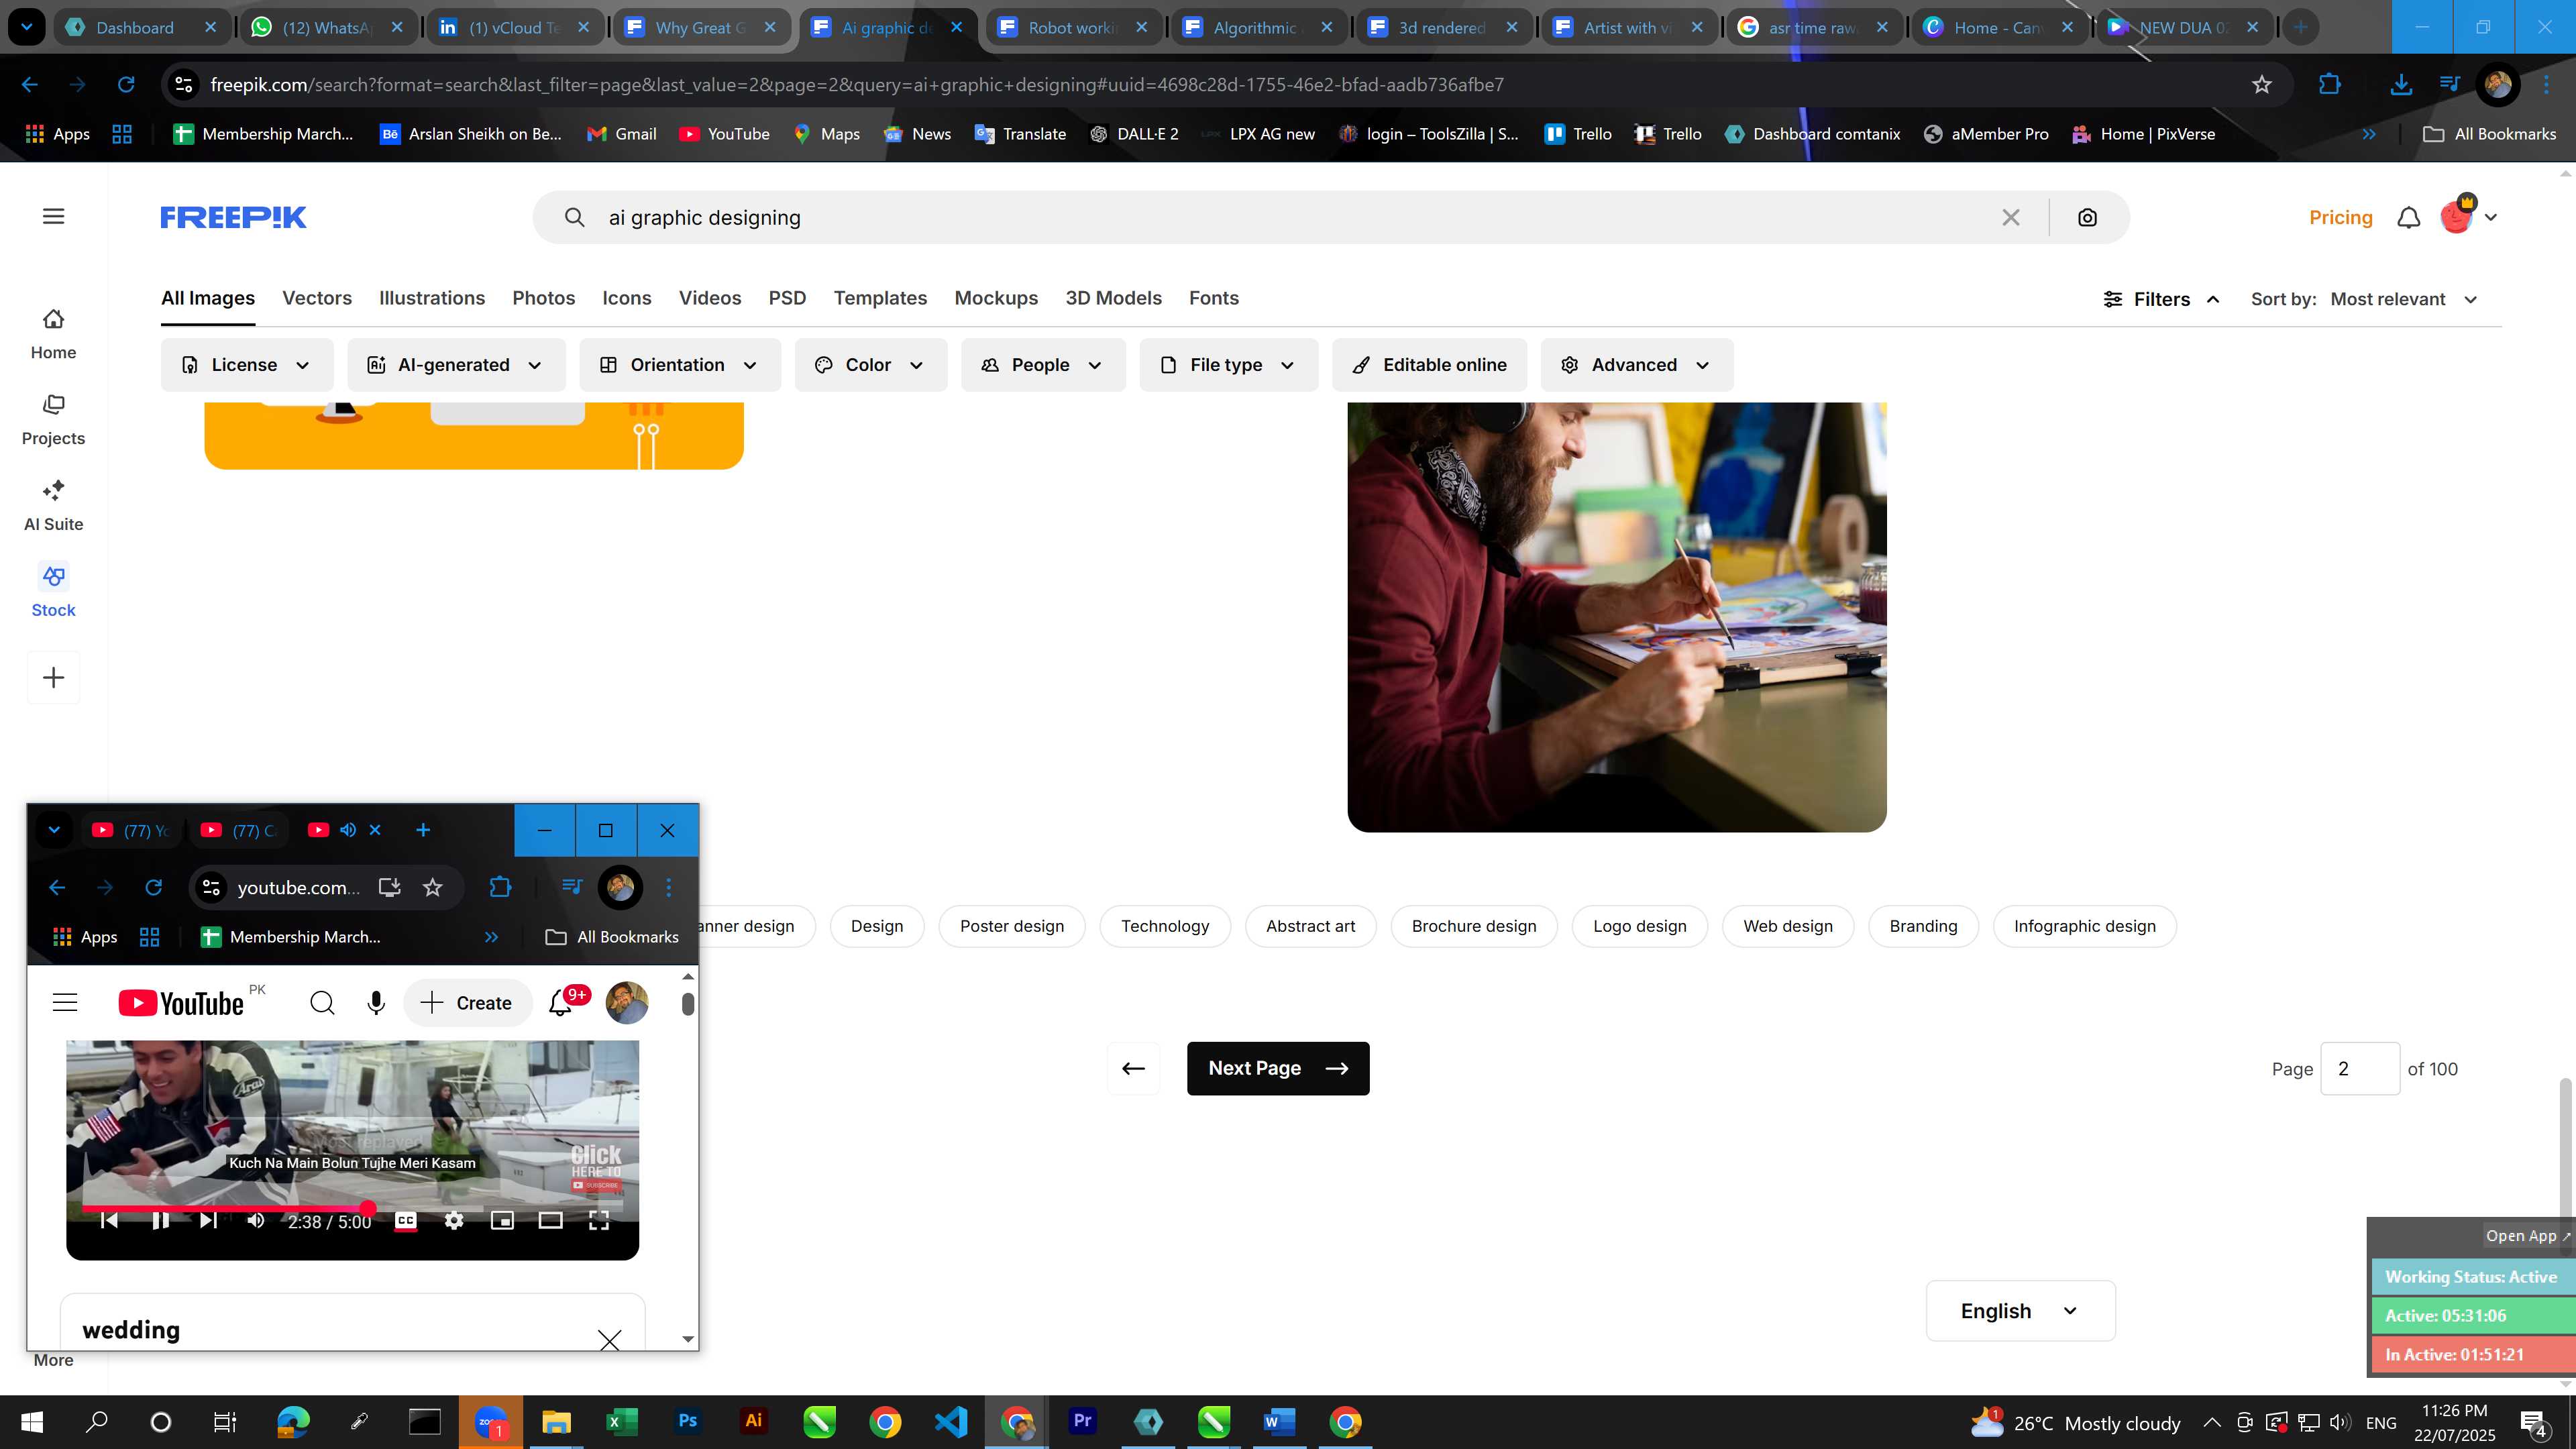
Task: Click the plus button in Freepik sidebar
Action: tap(54, 678)
